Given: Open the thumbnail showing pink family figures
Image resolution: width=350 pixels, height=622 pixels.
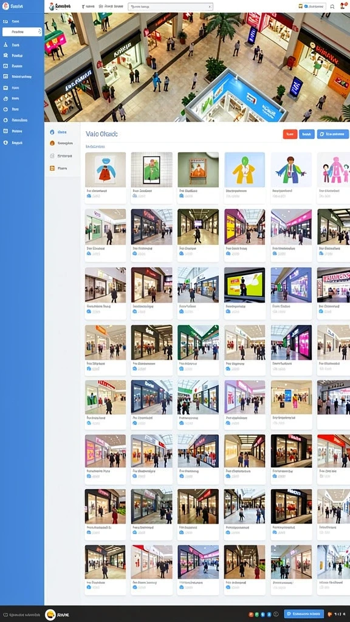Looking at the screenshot, I should pos(334,170).
